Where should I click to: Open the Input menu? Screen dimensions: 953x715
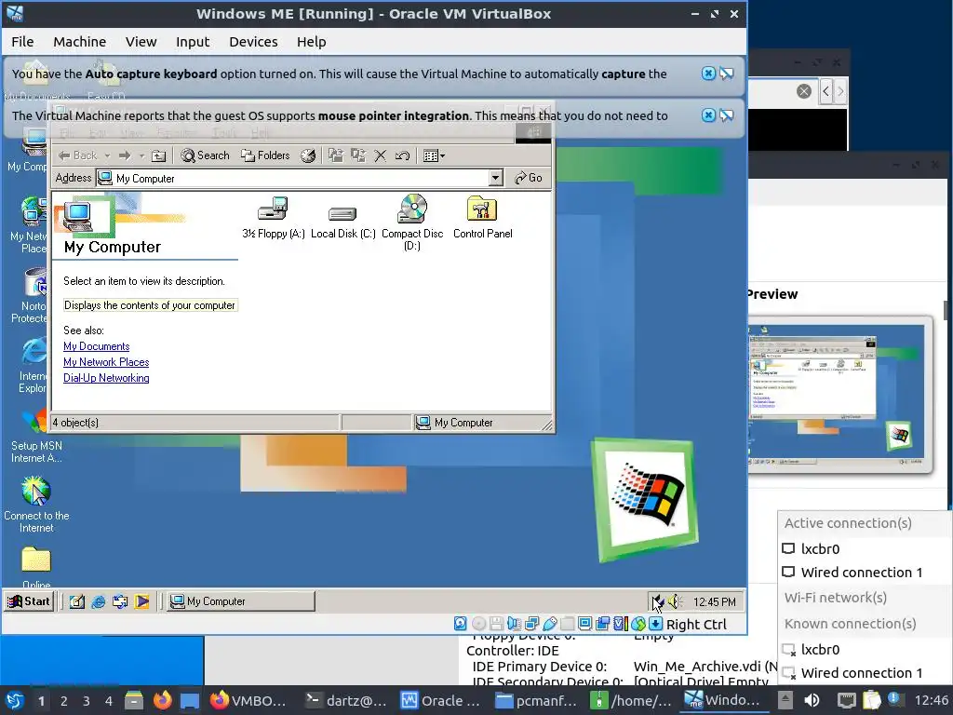(193, 42)
